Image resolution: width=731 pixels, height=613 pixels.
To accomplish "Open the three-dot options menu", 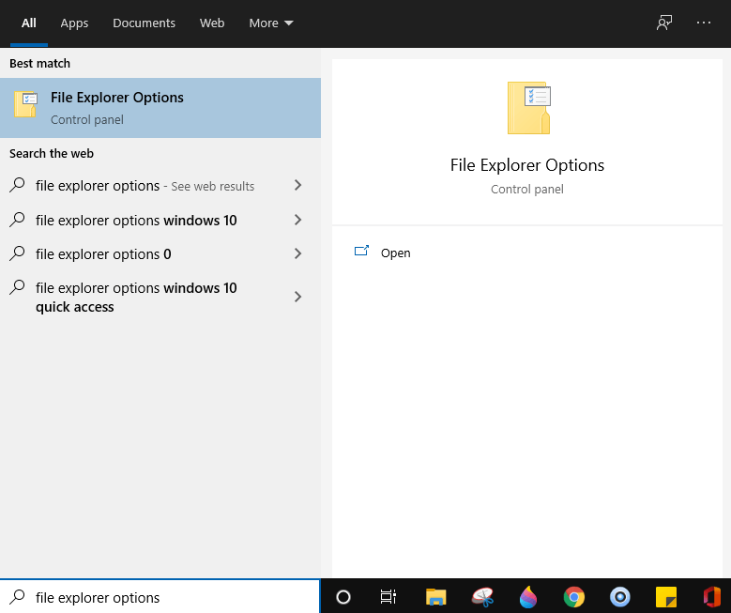I will [704, 23].
